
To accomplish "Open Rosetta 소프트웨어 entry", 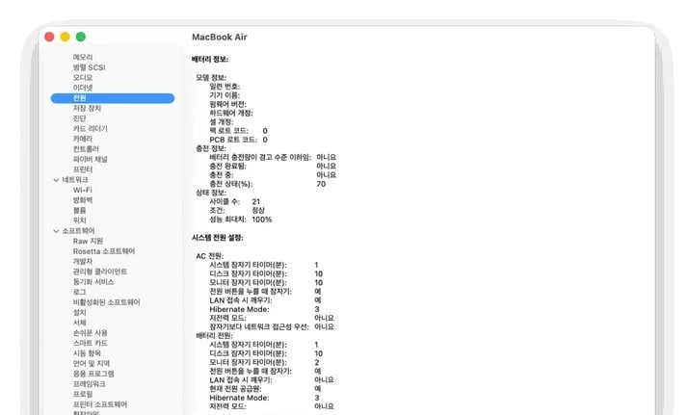I will click(104, 251).
